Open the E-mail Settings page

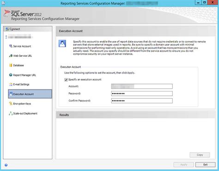[x=21, y=85]
